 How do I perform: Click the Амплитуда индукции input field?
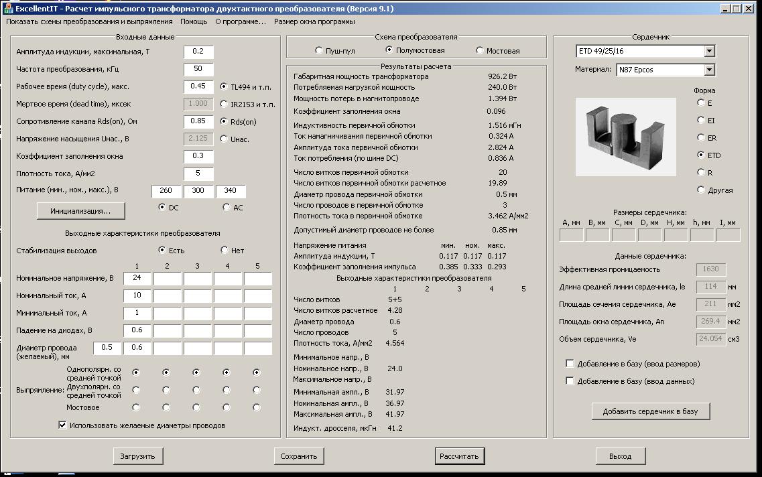point(198,52)
